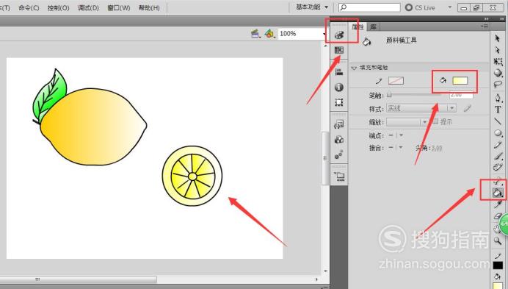
Task: Select the Paint Bucket tool in toolbar
Action: 498,193
